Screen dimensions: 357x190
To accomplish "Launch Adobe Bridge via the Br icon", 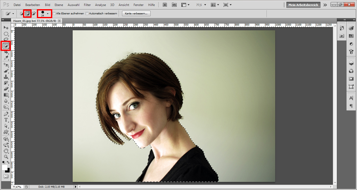I will (165, 4).
